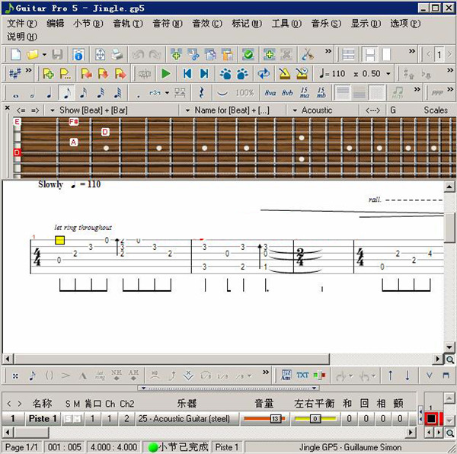The height and width of the screenshot is (454, 457).
Task: Toggle the yellow countdown metronome icon
Action: (302, 74)
